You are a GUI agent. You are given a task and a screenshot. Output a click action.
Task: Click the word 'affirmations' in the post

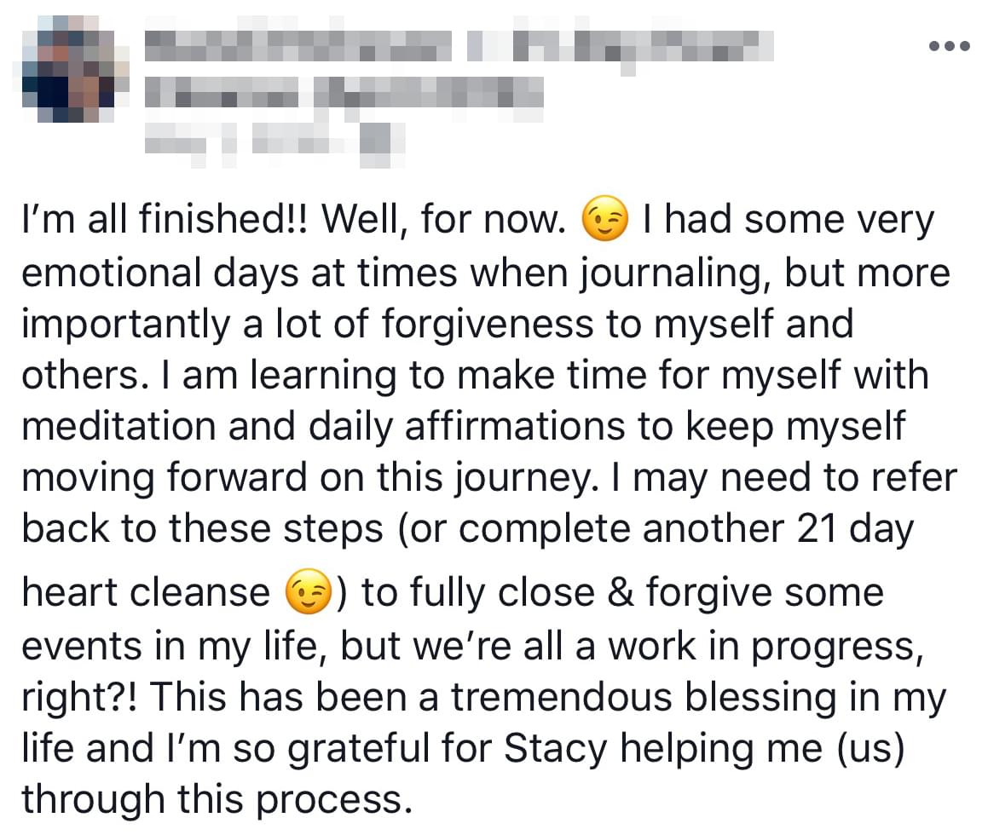pos(515,426)
